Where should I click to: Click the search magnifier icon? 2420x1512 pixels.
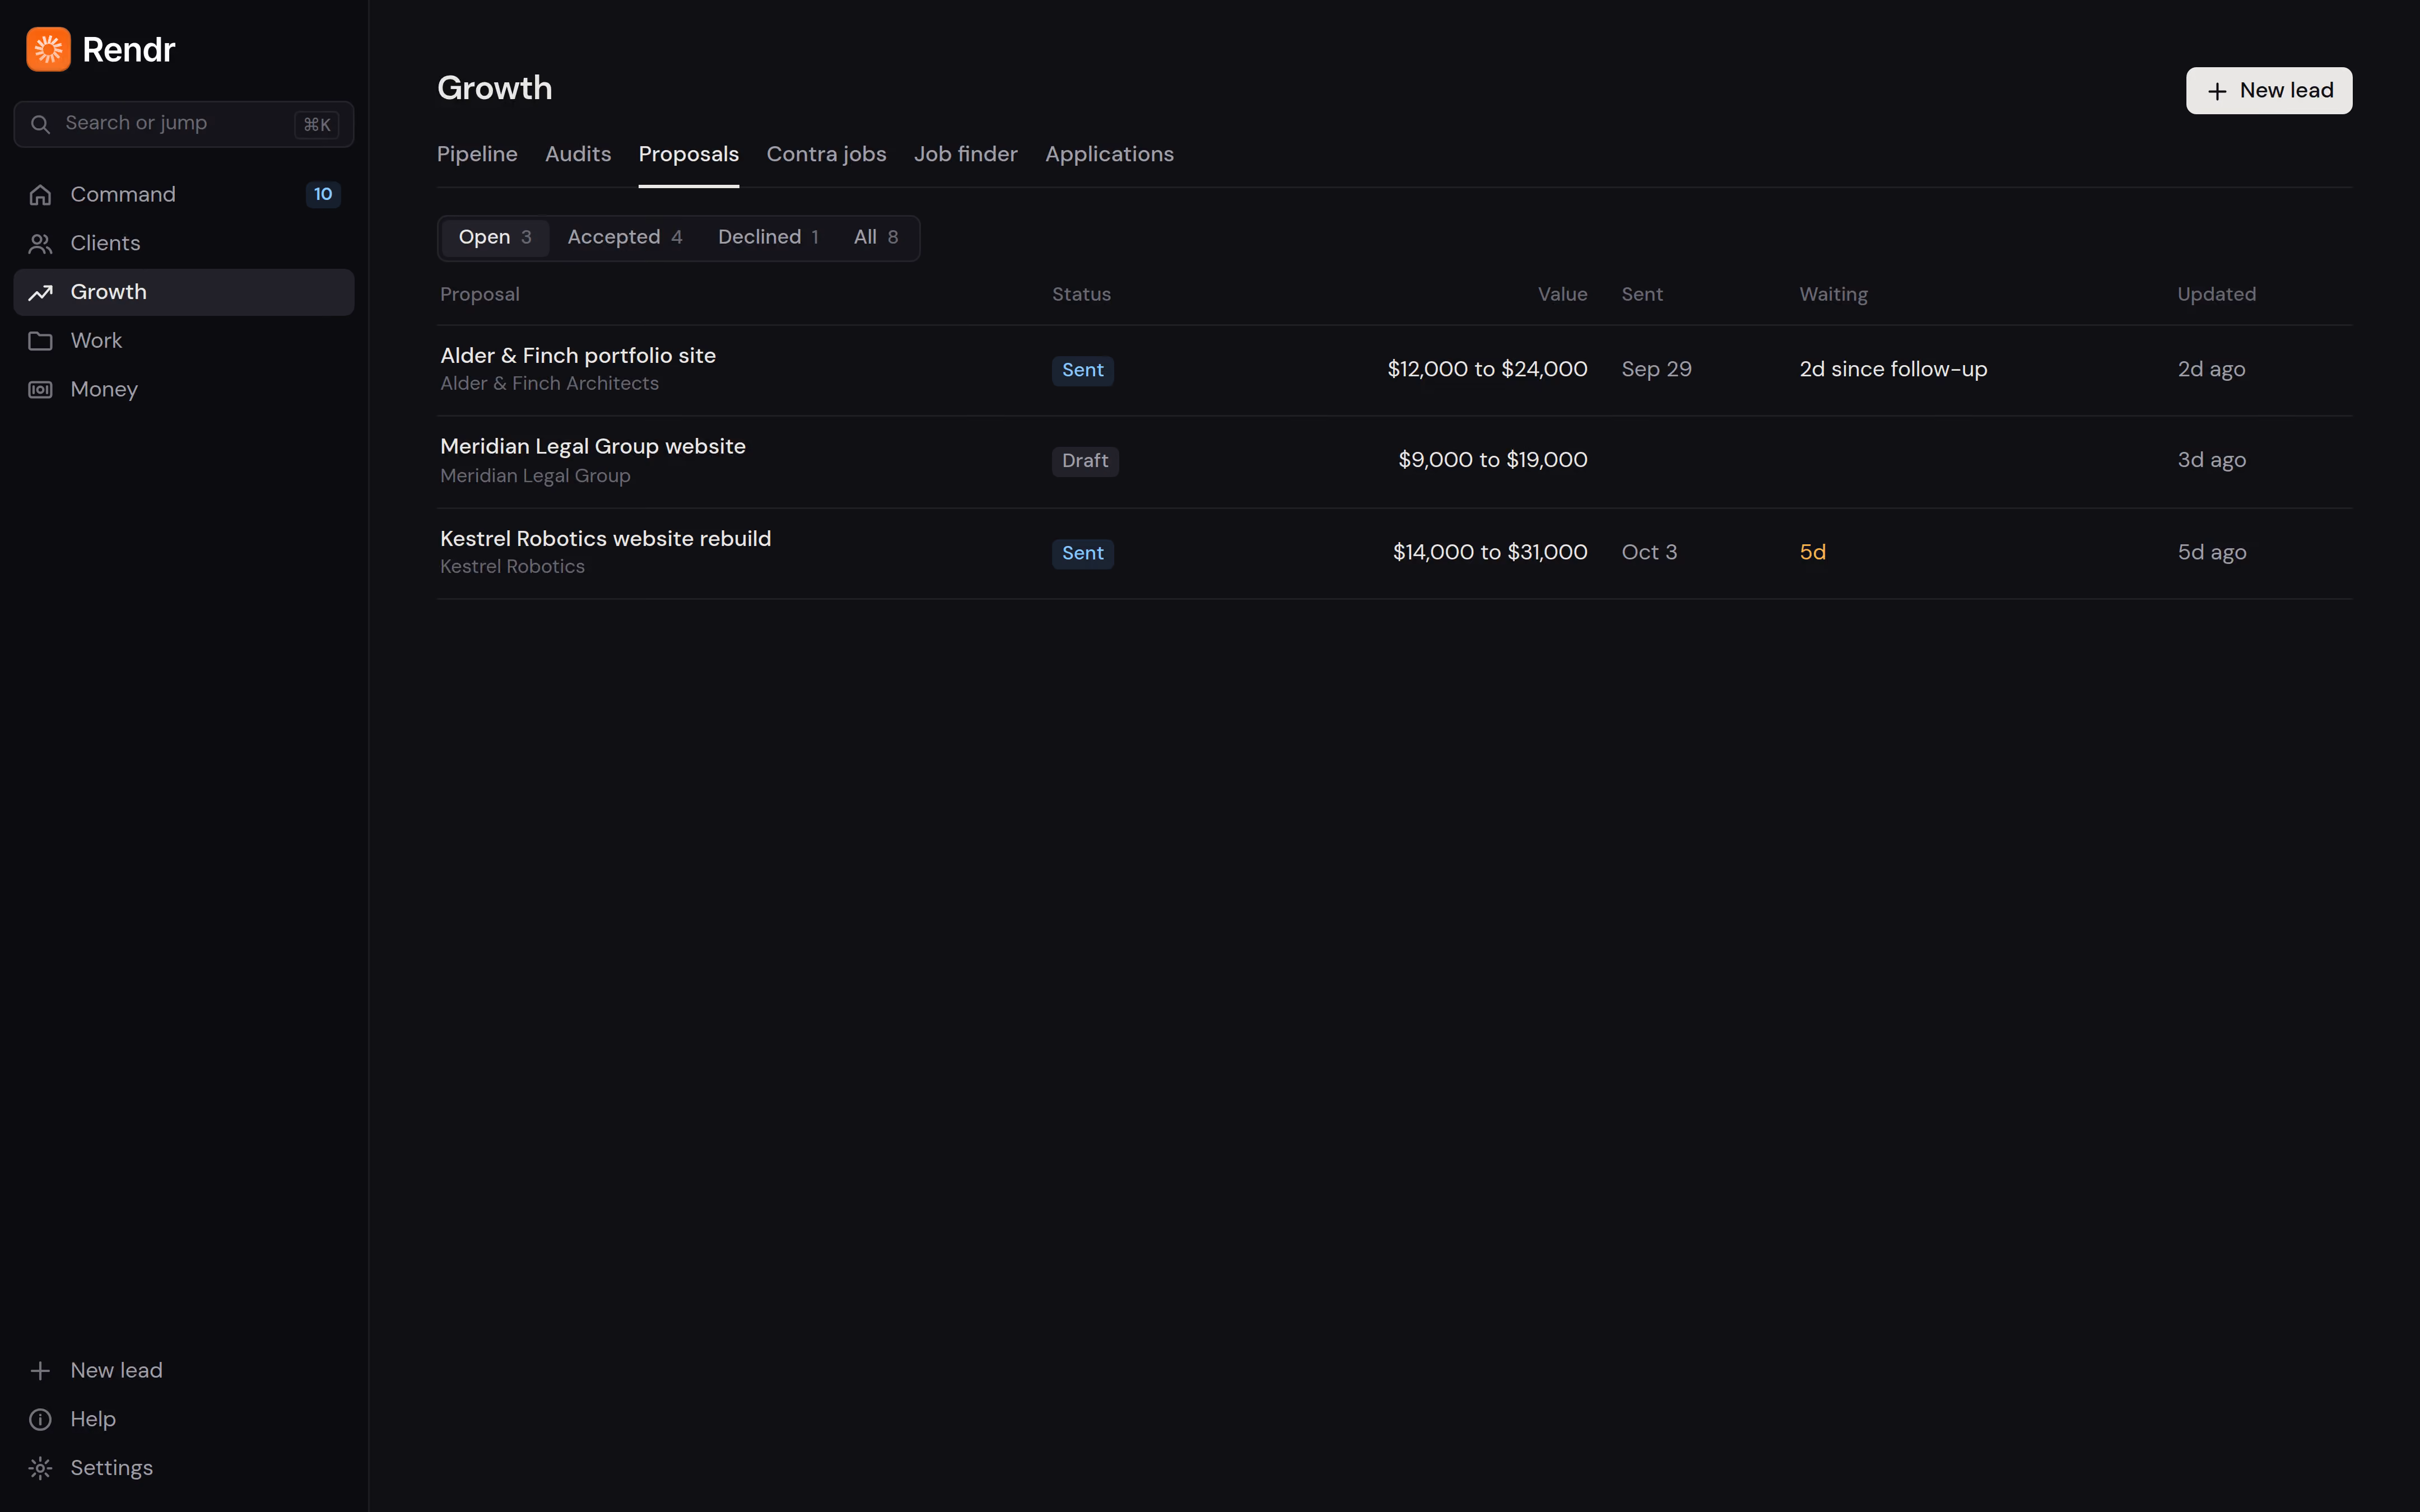[40, 124]
